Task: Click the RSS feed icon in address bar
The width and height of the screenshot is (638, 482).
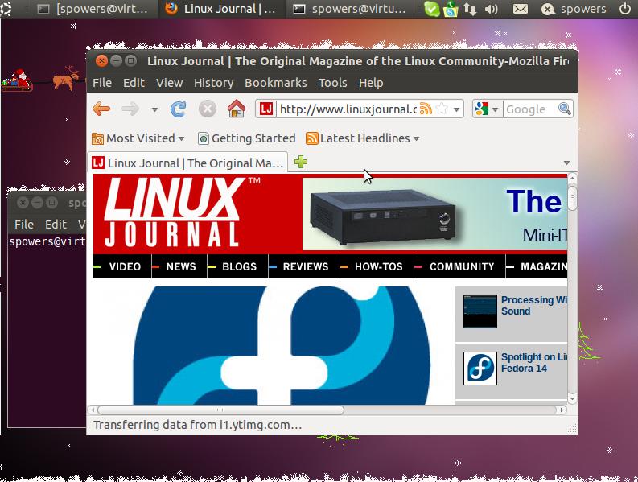Action: 426,109
